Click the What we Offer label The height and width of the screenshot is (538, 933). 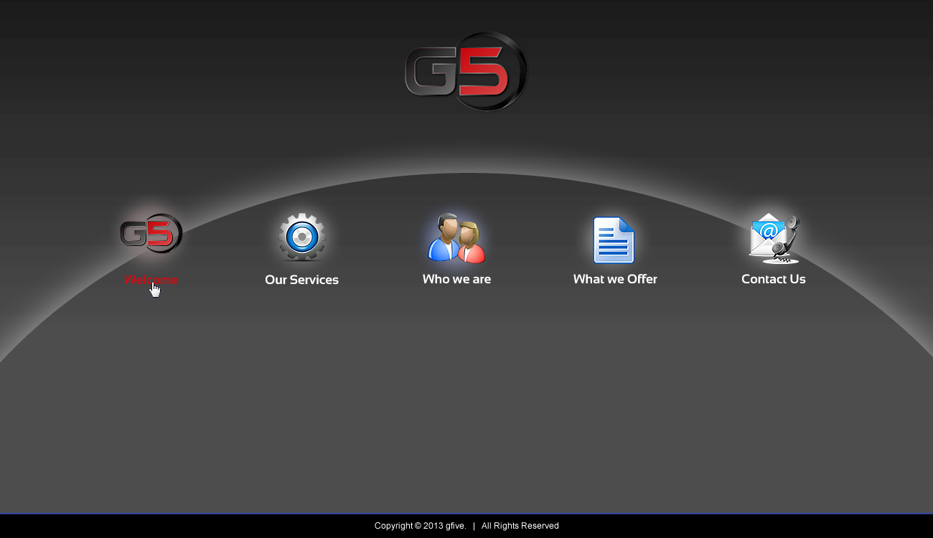(x=614, y=279)
